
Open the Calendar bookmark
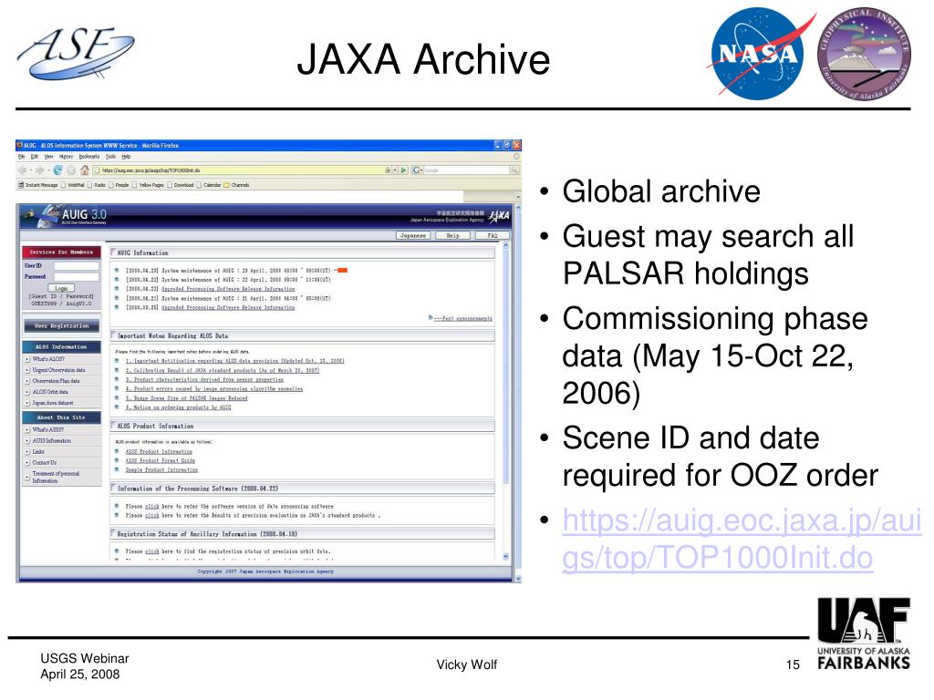click(209, 185)
